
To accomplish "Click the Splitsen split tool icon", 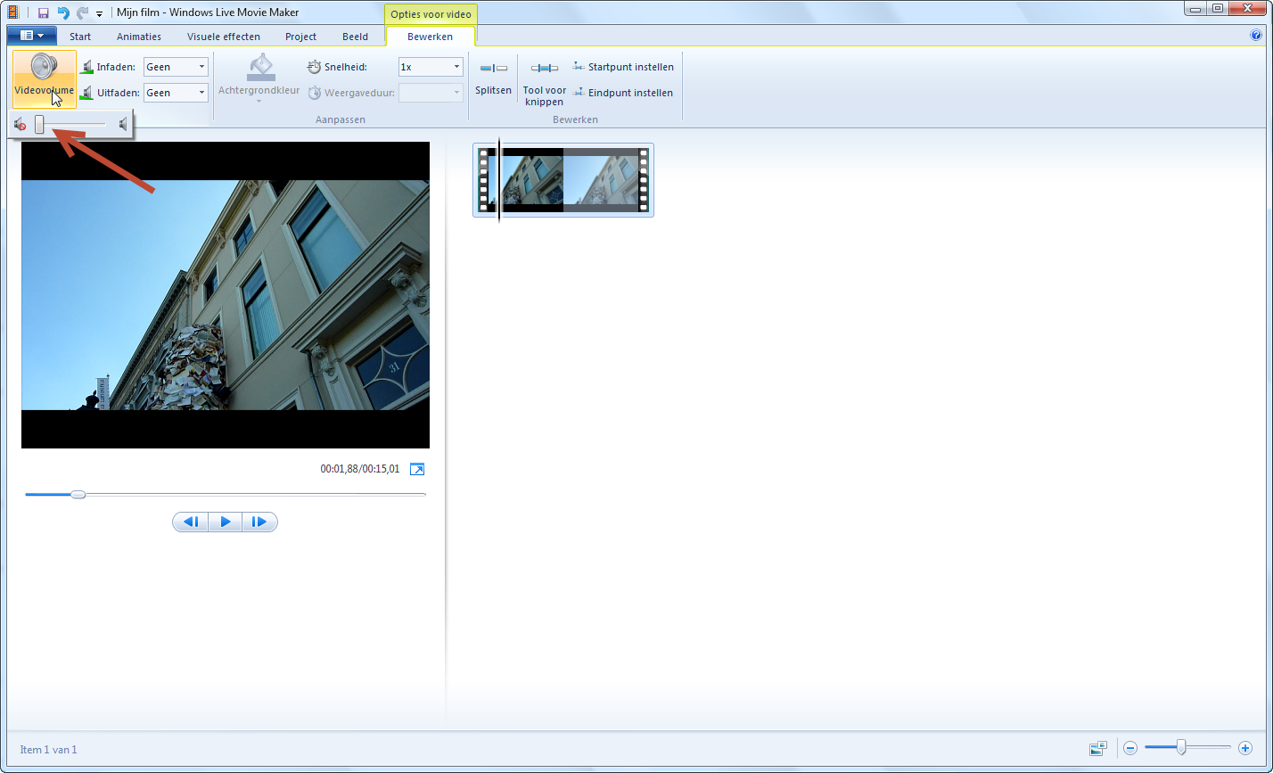I will point(493,69).
